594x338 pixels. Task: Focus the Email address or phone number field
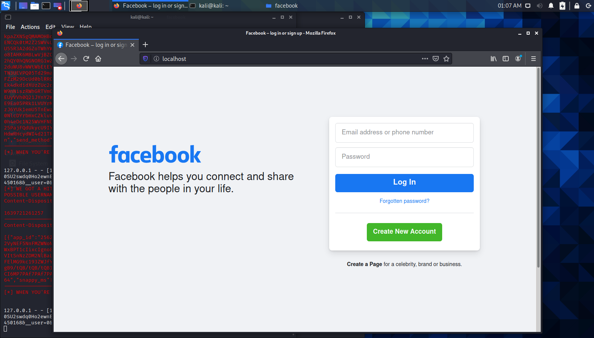click(404, 132)
